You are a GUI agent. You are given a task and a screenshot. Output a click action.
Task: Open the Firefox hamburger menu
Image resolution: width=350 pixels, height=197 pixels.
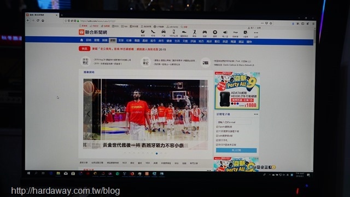tap(313, 24)
